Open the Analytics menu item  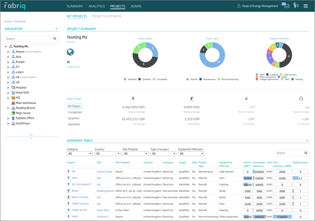96,6
